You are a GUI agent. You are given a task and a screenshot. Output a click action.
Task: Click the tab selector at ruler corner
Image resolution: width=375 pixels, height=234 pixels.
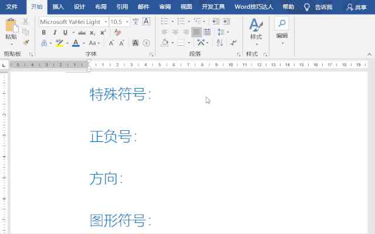[x=4, y=65]
